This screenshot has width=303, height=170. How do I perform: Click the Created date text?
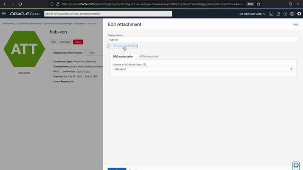click(x=75, y=76)
